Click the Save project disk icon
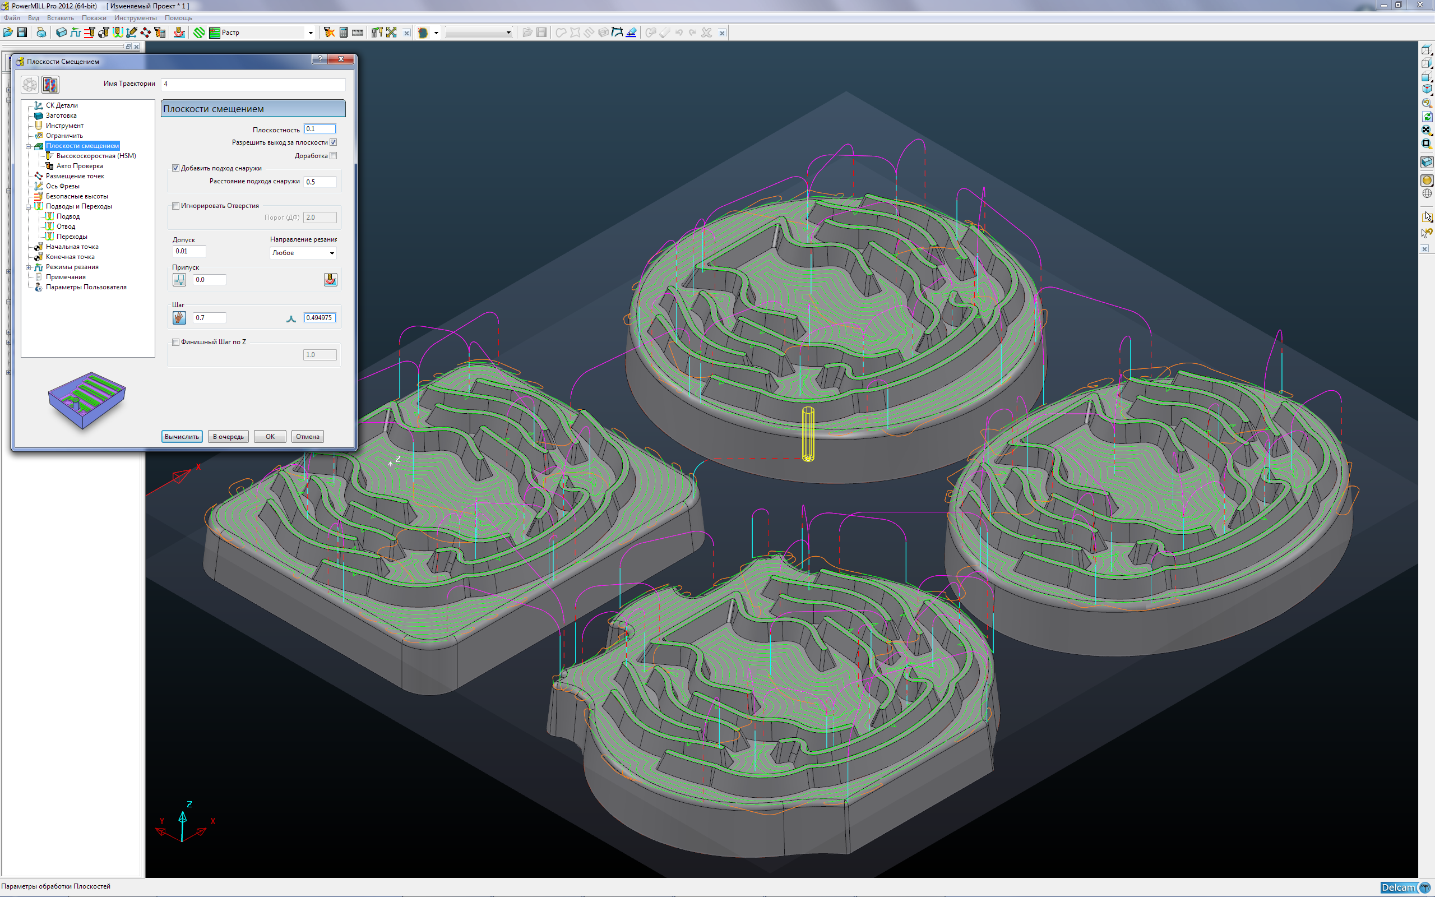The height and width of the screenshot is (897, 1435). click(x=22, y=33)
